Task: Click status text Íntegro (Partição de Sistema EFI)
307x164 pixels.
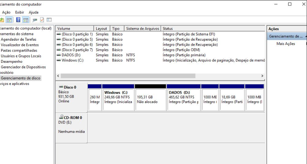Action: pyautogui.click(x=189, y=34)
